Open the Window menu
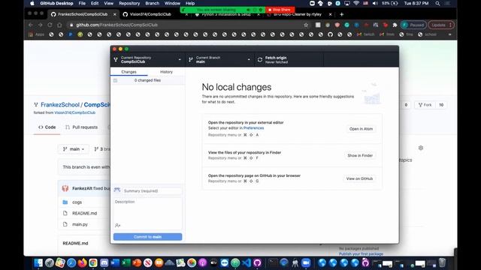The width and height of the screenshot is (481, 270). [x=172, y=3]
